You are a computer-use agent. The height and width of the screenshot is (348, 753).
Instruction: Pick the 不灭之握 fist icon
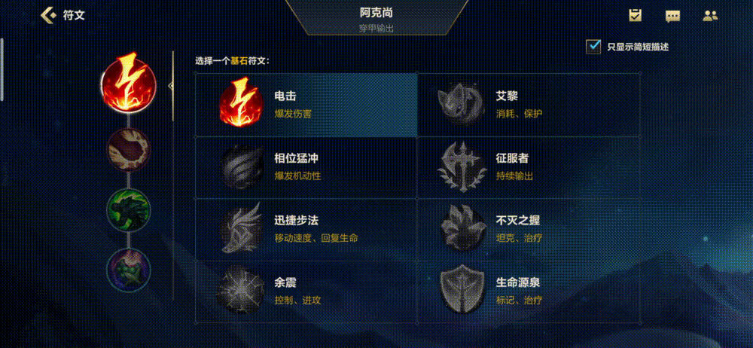click(462, 227)
